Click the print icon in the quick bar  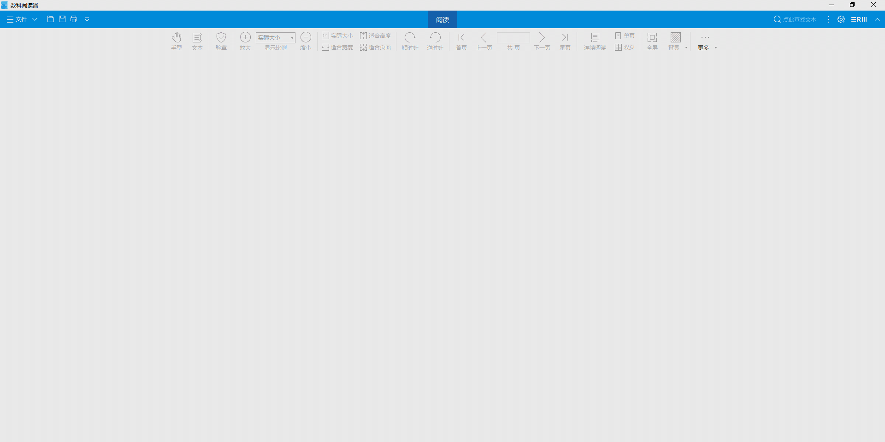[x=74, y=19]
